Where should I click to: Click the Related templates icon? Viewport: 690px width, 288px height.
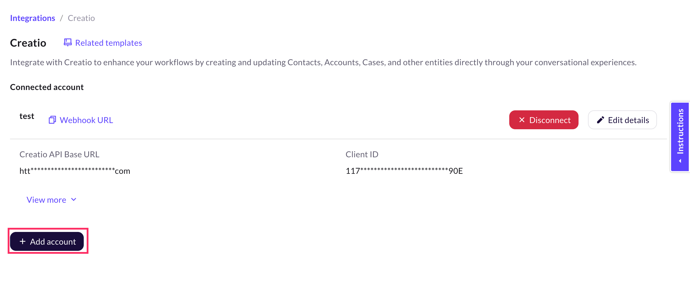[x=68, y=42]
